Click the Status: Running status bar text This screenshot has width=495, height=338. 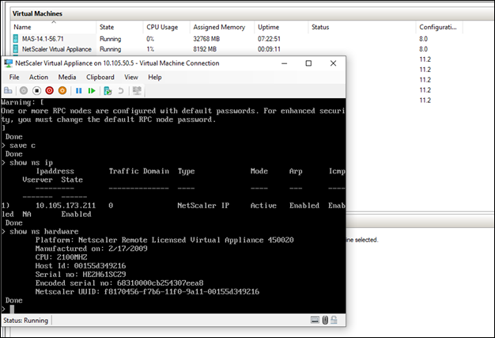coord(25,321)
